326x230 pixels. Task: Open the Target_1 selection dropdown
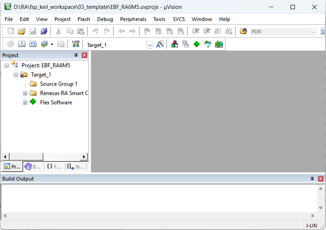click(x=149, y=45)
